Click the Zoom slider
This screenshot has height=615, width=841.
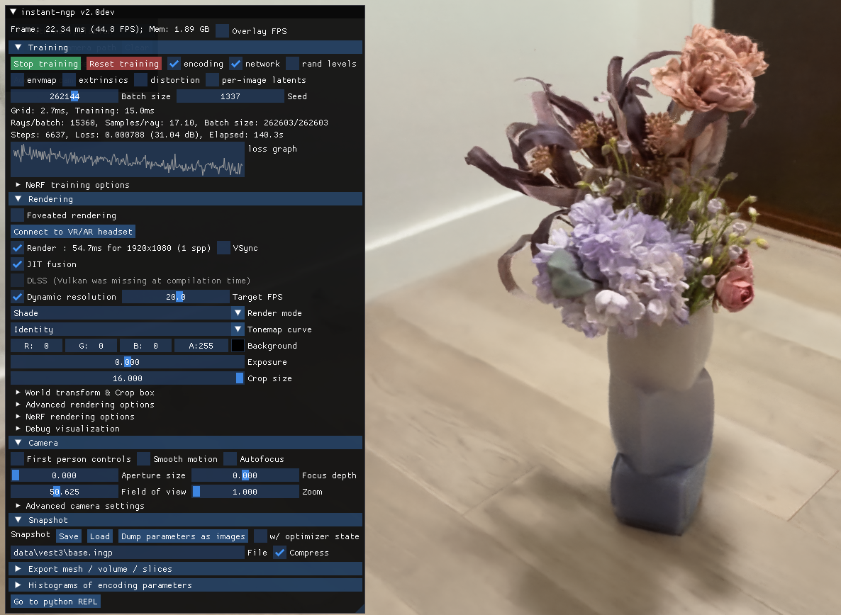tap(245, 492)
